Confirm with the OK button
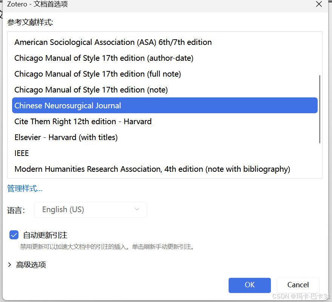The image size is (332, 302). pos(250,285)
